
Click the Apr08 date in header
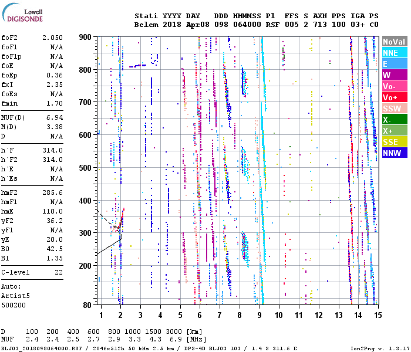pos(198,25)
